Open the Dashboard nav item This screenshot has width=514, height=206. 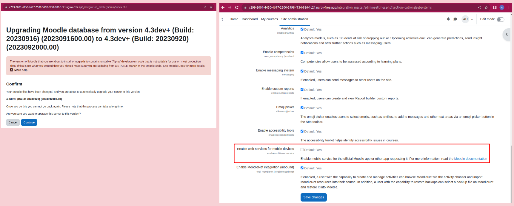click(250, 19)
